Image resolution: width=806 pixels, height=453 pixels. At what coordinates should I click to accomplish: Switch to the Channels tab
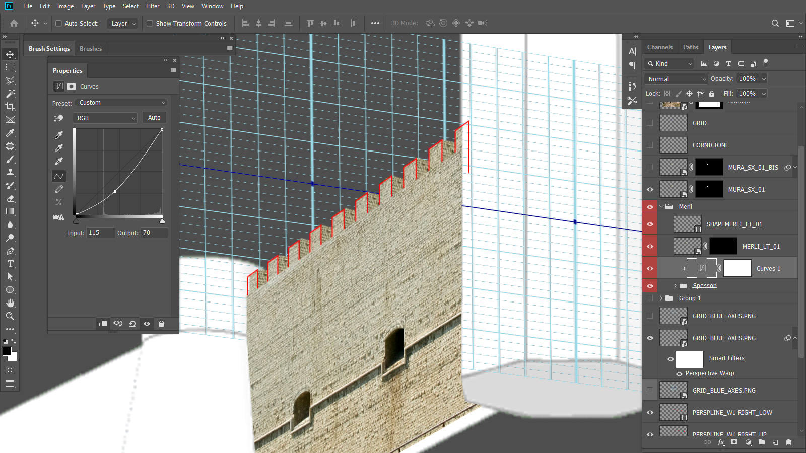point(659,47)
